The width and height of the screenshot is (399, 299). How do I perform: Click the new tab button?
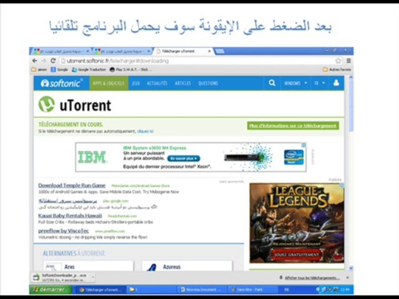(219, 51)
